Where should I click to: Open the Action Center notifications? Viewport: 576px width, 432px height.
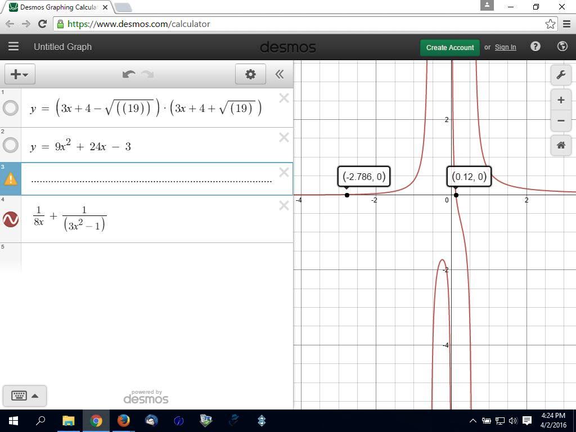[x=526, y=421]
